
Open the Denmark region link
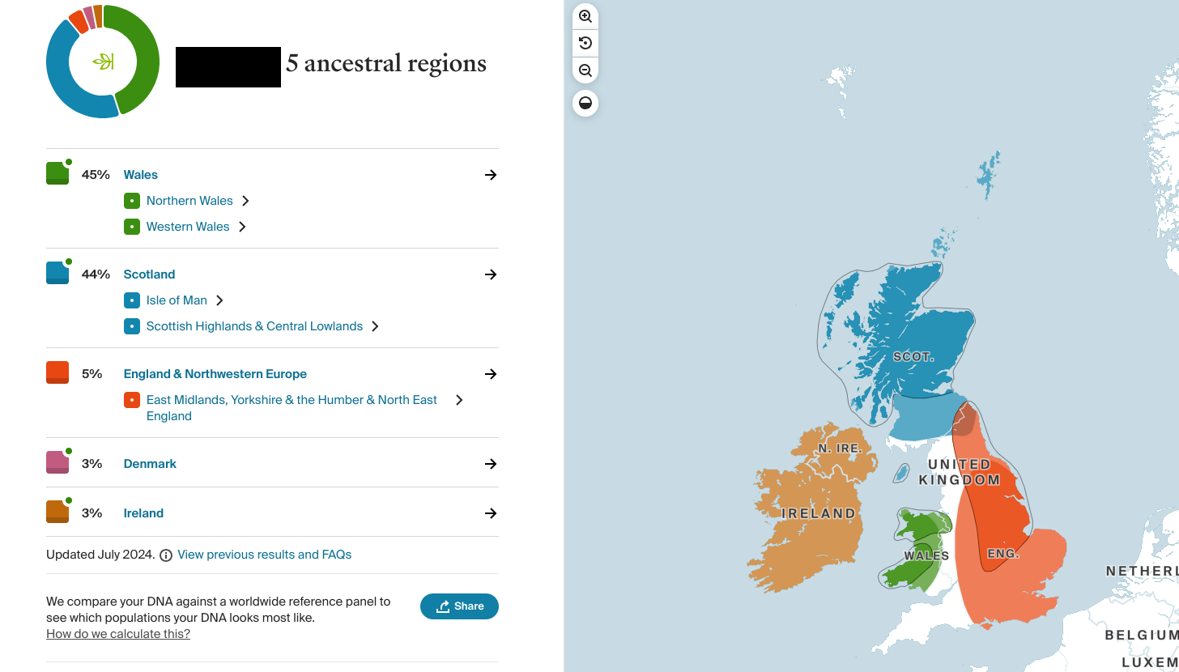[x=150, y=464]
